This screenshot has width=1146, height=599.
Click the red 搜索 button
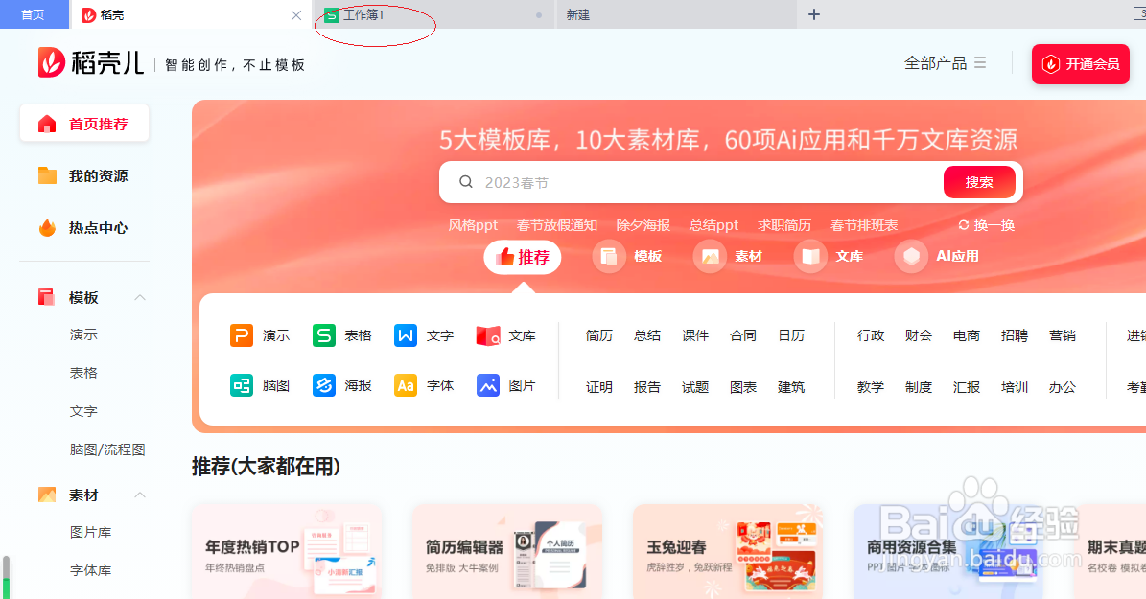(x=979, y=182)
